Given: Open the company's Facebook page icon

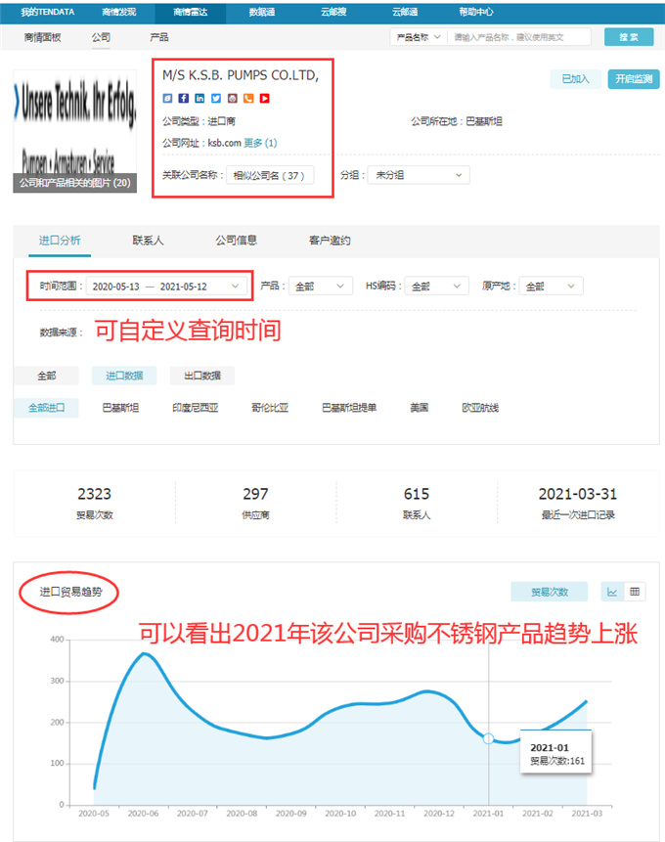Looking at the screenshot, I should click(183, 98).
